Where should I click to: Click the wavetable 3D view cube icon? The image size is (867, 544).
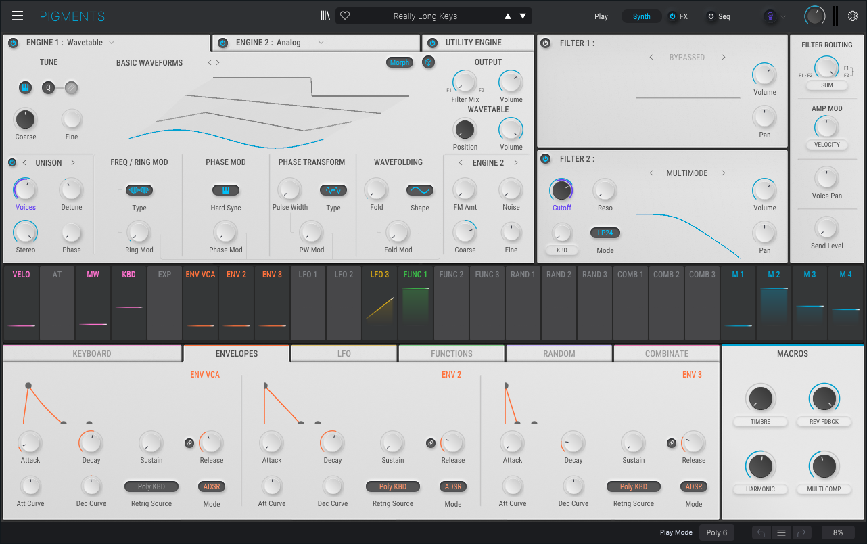point(428,62)
